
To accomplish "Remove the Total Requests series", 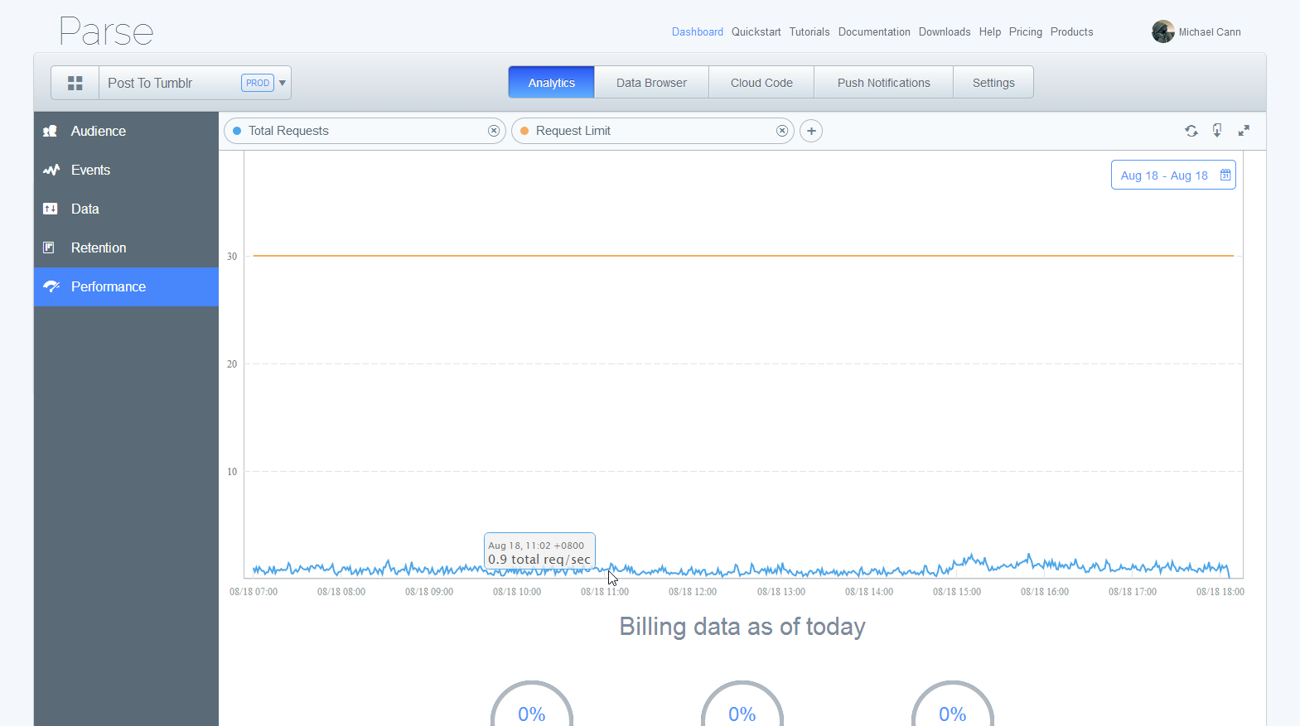I will tap(494, 131).
